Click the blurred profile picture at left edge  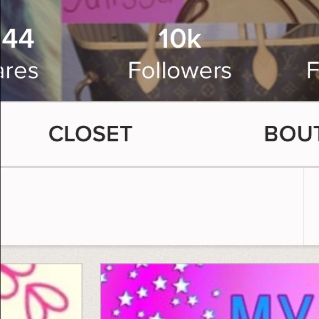30,51
